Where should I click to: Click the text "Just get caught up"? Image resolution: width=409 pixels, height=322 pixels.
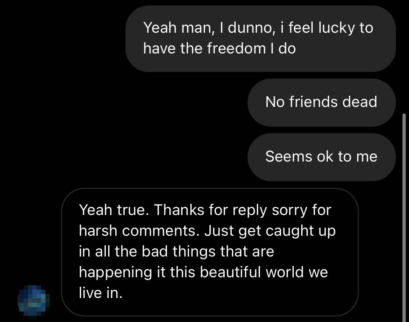tap(270, 231)
